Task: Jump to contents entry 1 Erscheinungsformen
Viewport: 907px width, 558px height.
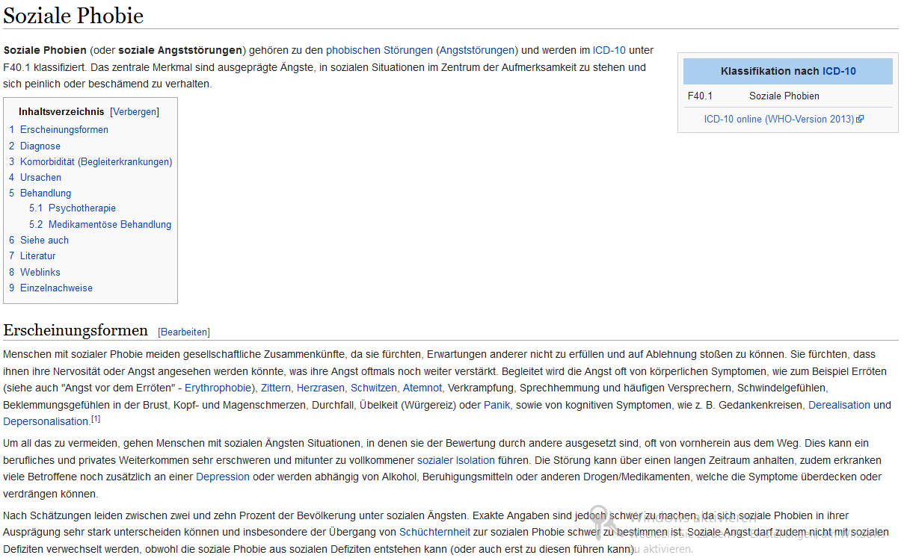Action: (x=58, y=129)
